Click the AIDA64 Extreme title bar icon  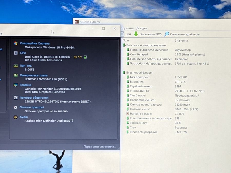[76, 22]
